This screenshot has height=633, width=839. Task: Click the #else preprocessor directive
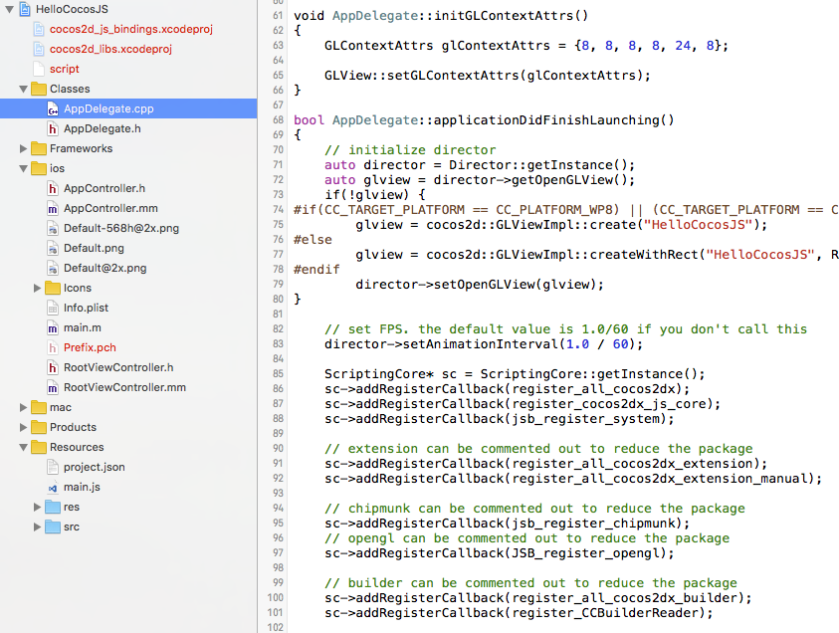pos(313,239)
